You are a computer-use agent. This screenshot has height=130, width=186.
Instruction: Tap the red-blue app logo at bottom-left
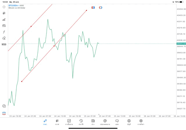[x=4, y=113]
